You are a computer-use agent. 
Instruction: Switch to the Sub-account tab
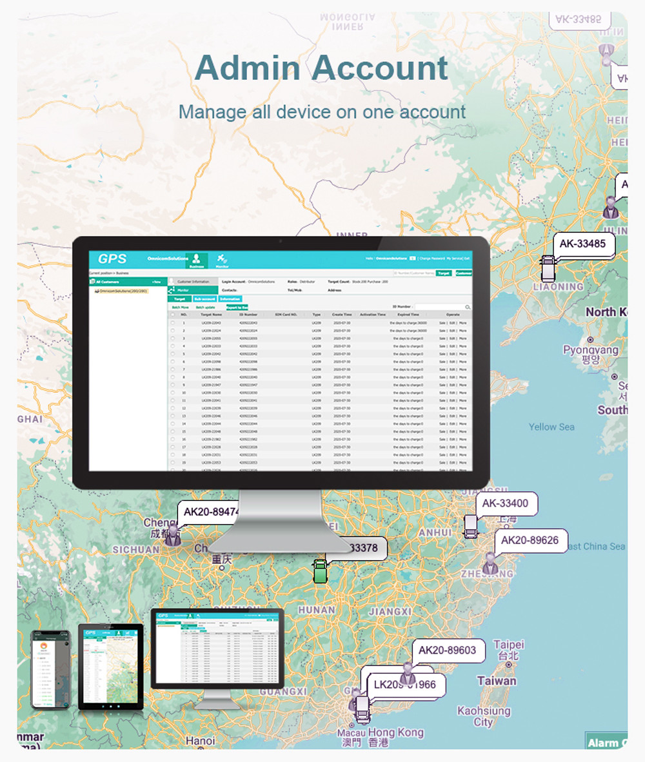204,299
